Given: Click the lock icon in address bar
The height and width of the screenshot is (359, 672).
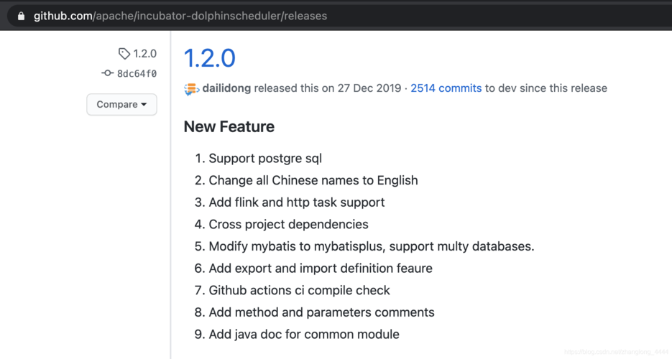Looking at the screenshot, I should tap(21, 17).
